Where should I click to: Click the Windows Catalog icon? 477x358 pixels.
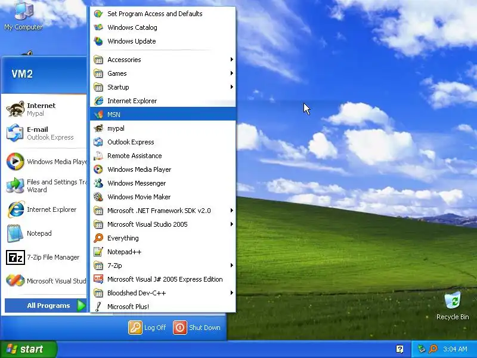coord(98,27)
